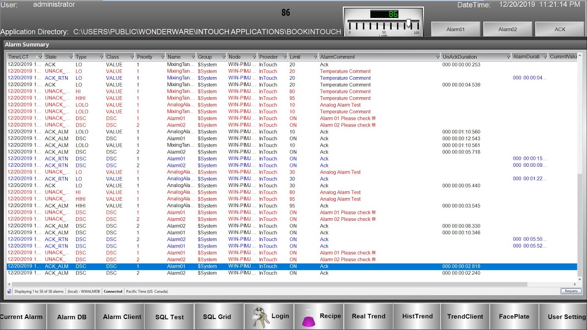The width and height of the screenshot is (587, 330).
Task: Click the ACK button at top right
Action: point(560,29)
